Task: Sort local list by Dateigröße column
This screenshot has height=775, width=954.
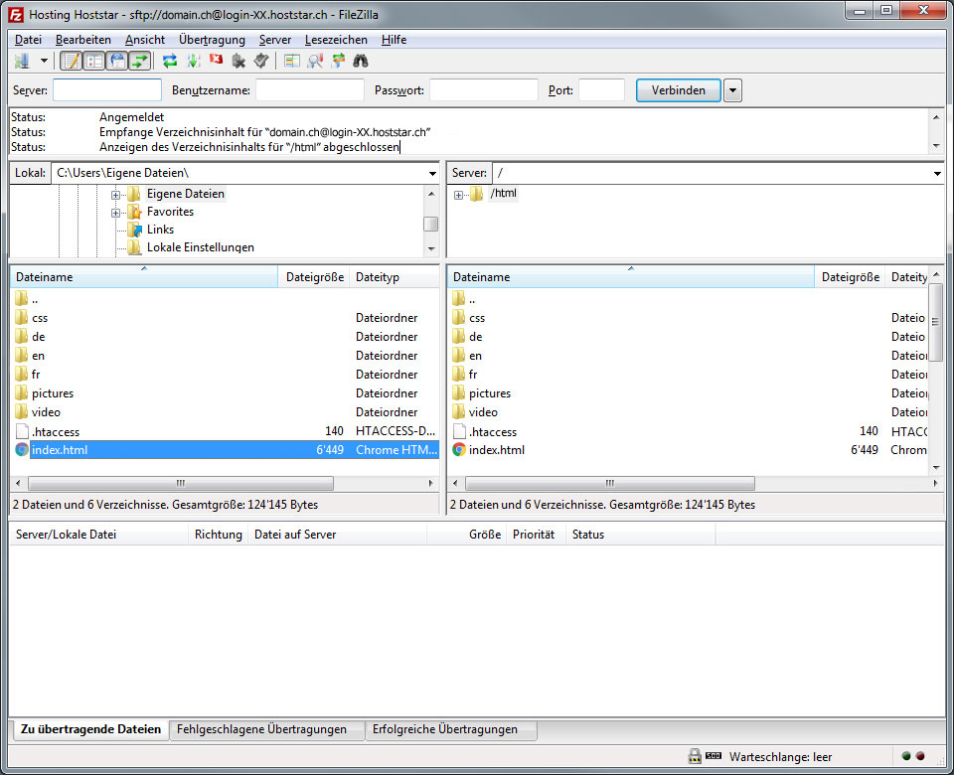Action: pyautogui.click(x=314, y=277)
